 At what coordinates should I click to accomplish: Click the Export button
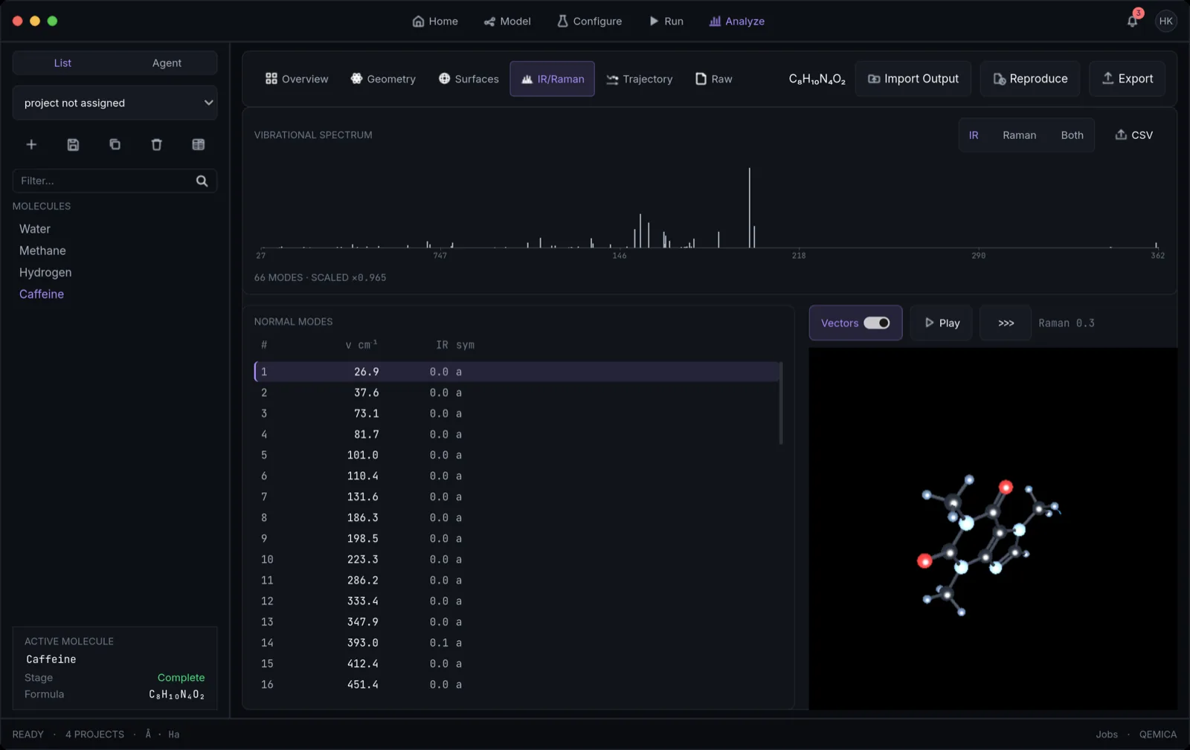click(1128, 79)
